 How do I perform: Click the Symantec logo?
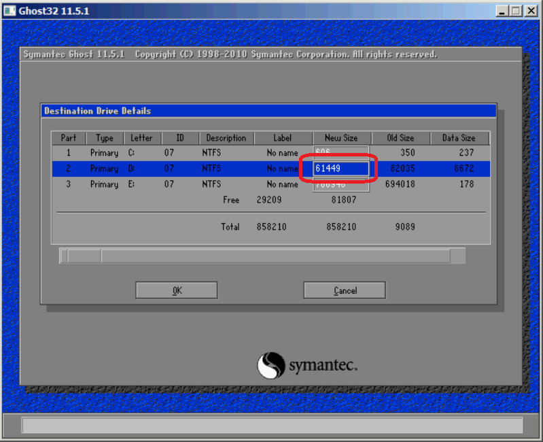click(307, 365)
